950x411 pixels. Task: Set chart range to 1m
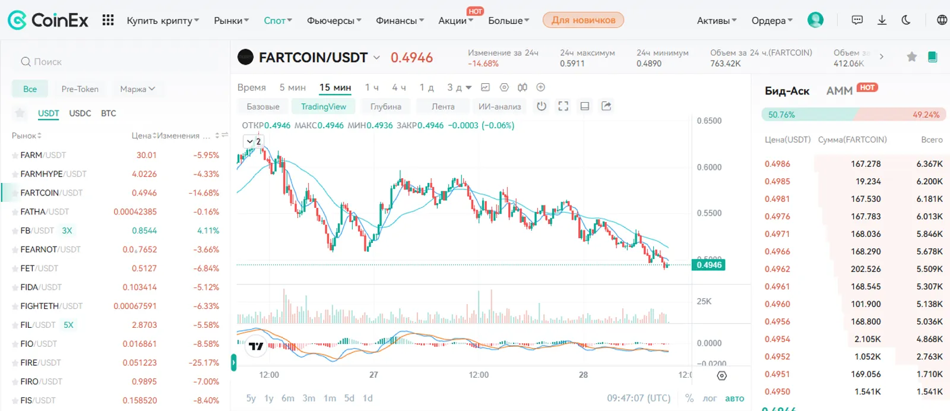(x=330, y=399)
